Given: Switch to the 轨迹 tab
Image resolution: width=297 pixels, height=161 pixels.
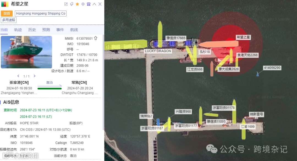Looking at the screenshot, I should 18,30.
